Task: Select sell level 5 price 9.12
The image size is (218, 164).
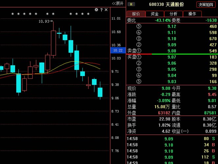Action: coord(172,26)
